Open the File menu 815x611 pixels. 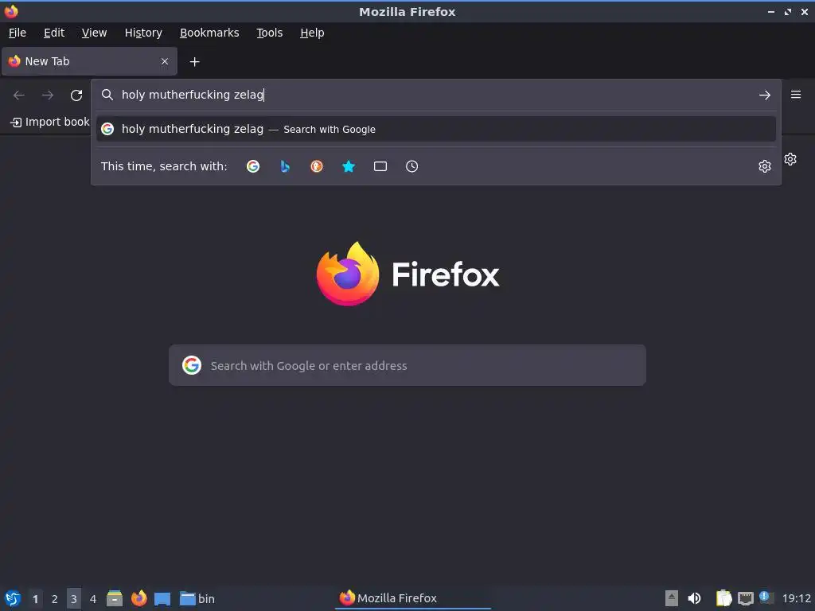[18, 33]
